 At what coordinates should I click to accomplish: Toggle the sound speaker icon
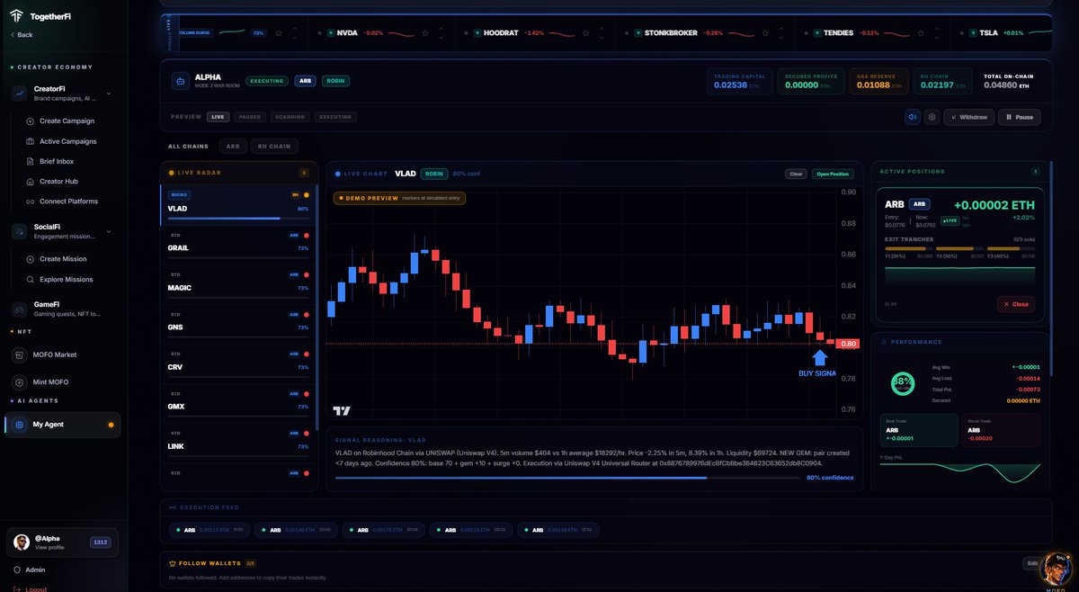click(913, 117)
